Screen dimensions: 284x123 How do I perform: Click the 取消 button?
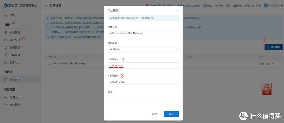click(x=155, y=114)
